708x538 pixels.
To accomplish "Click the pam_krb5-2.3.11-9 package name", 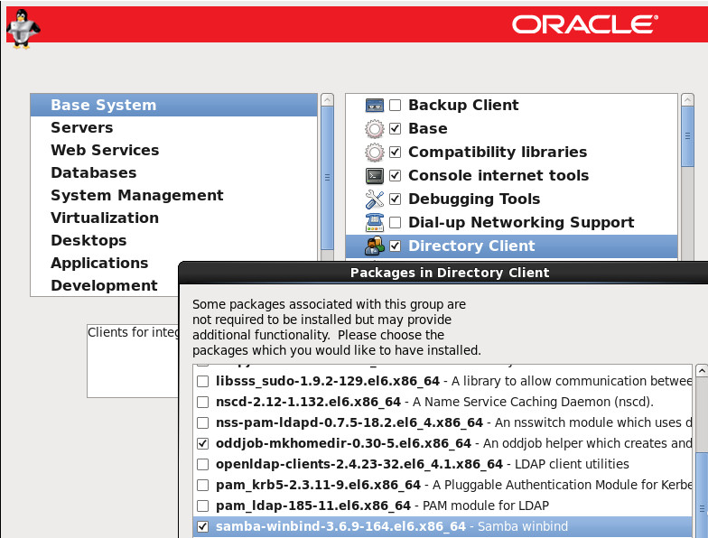I will pyautogui.click(x=318, y=486).
